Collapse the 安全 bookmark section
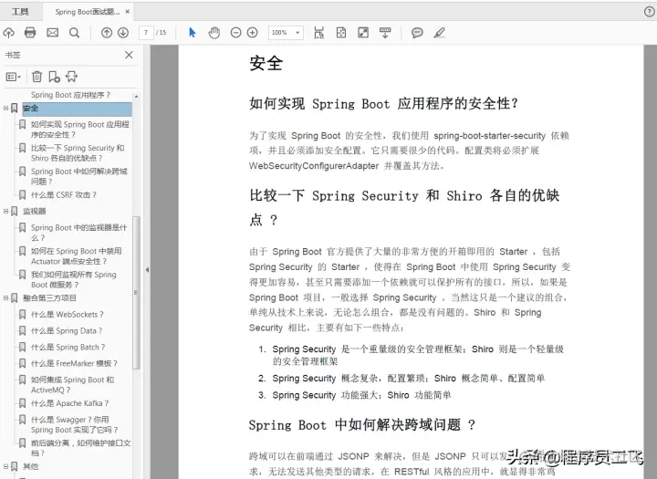The width and height of the screenshot is (657, 479). (x=5, y=109)
